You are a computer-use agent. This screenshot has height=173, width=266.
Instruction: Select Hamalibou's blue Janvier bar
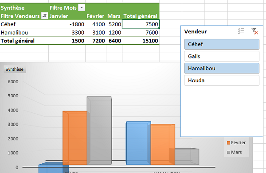[138, 143]
